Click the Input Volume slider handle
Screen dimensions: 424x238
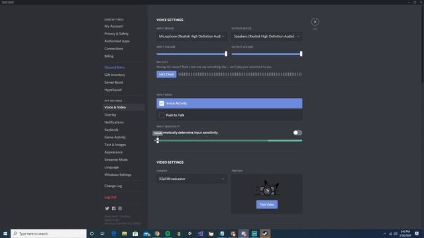click(x=226, y=54)
